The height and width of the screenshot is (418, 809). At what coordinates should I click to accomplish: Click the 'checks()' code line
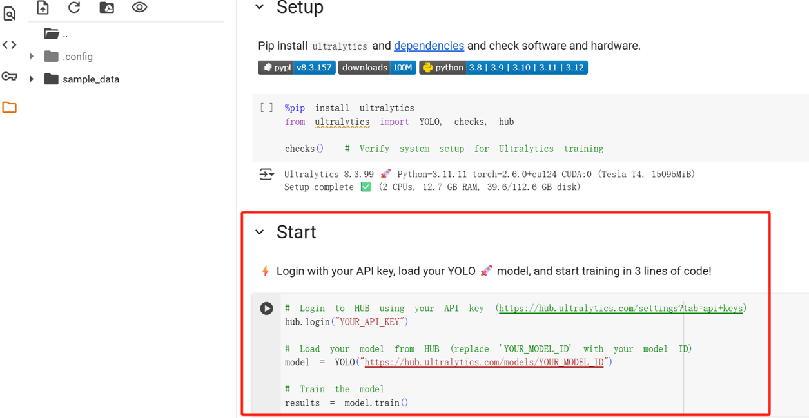pos(304,149)
